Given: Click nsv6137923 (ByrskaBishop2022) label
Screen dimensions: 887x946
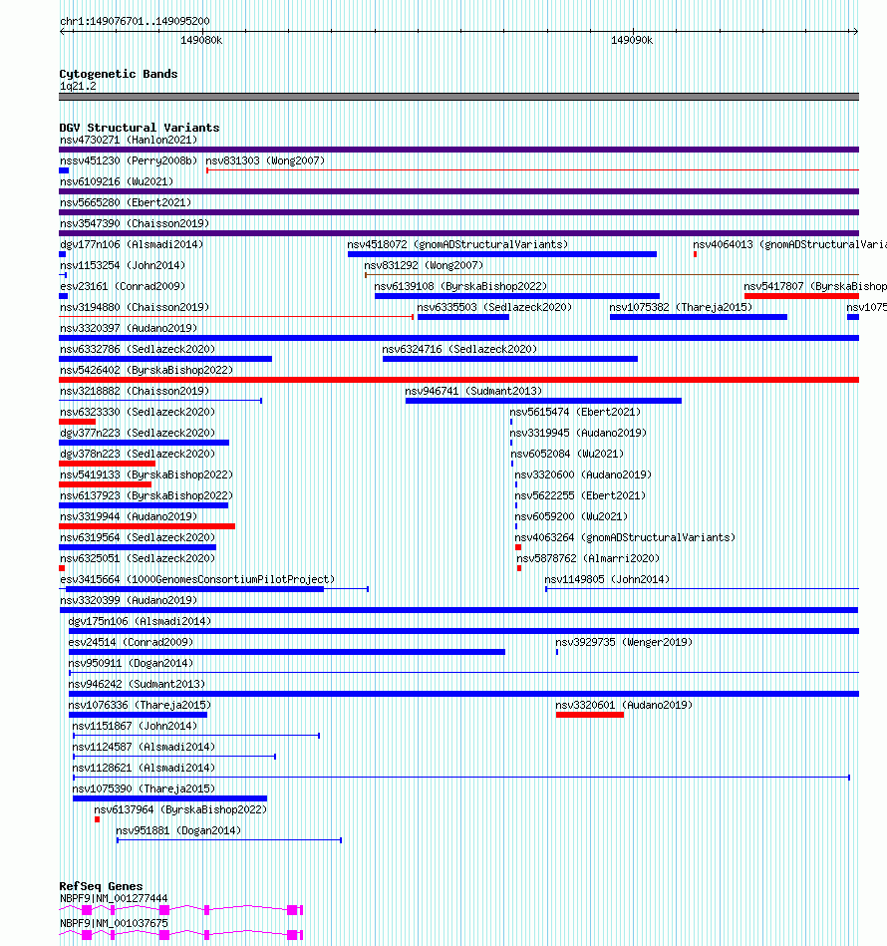Looking at the screenshot, I should (x=147, y=495).
